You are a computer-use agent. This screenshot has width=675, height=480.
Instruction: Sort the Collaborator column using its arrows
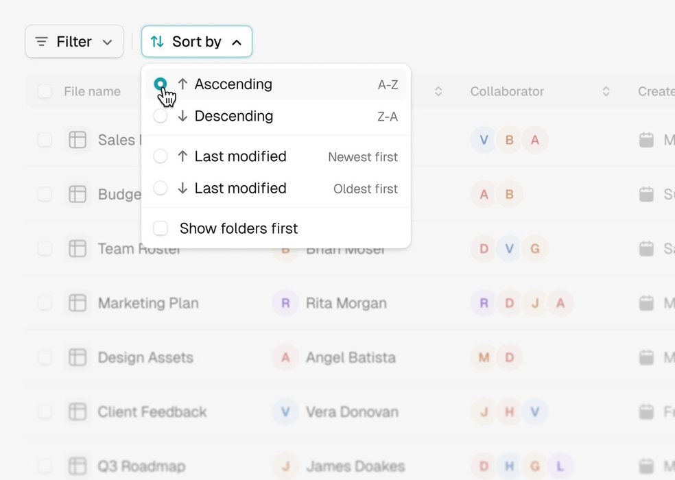point(606,91)
